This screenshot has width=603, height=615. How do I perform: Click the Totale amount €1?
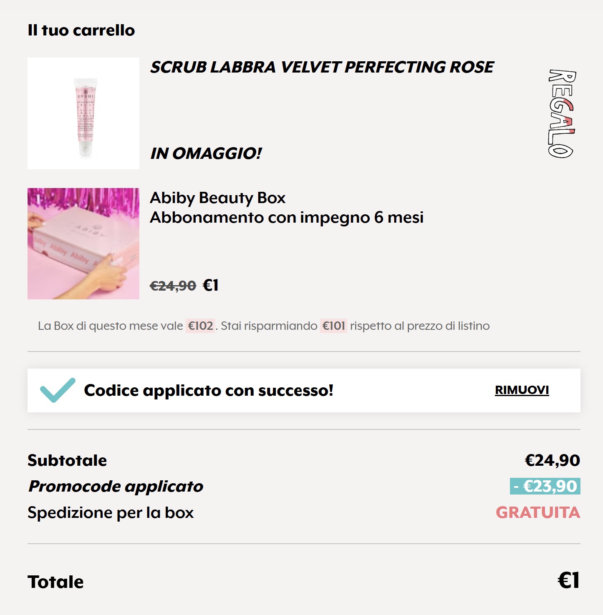[568, 580]
